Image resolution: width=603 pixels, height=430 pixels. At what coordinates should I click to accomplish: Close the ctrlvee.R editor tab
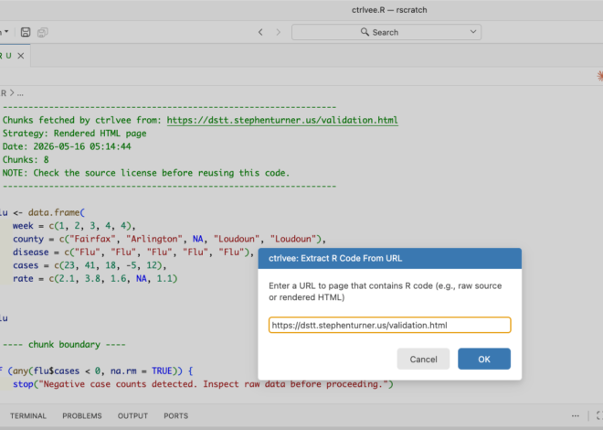coord(21,56)
